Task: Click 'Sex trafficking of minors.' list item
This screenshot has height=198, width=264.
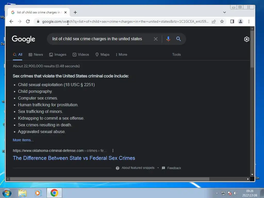Action: pos(40,111)
